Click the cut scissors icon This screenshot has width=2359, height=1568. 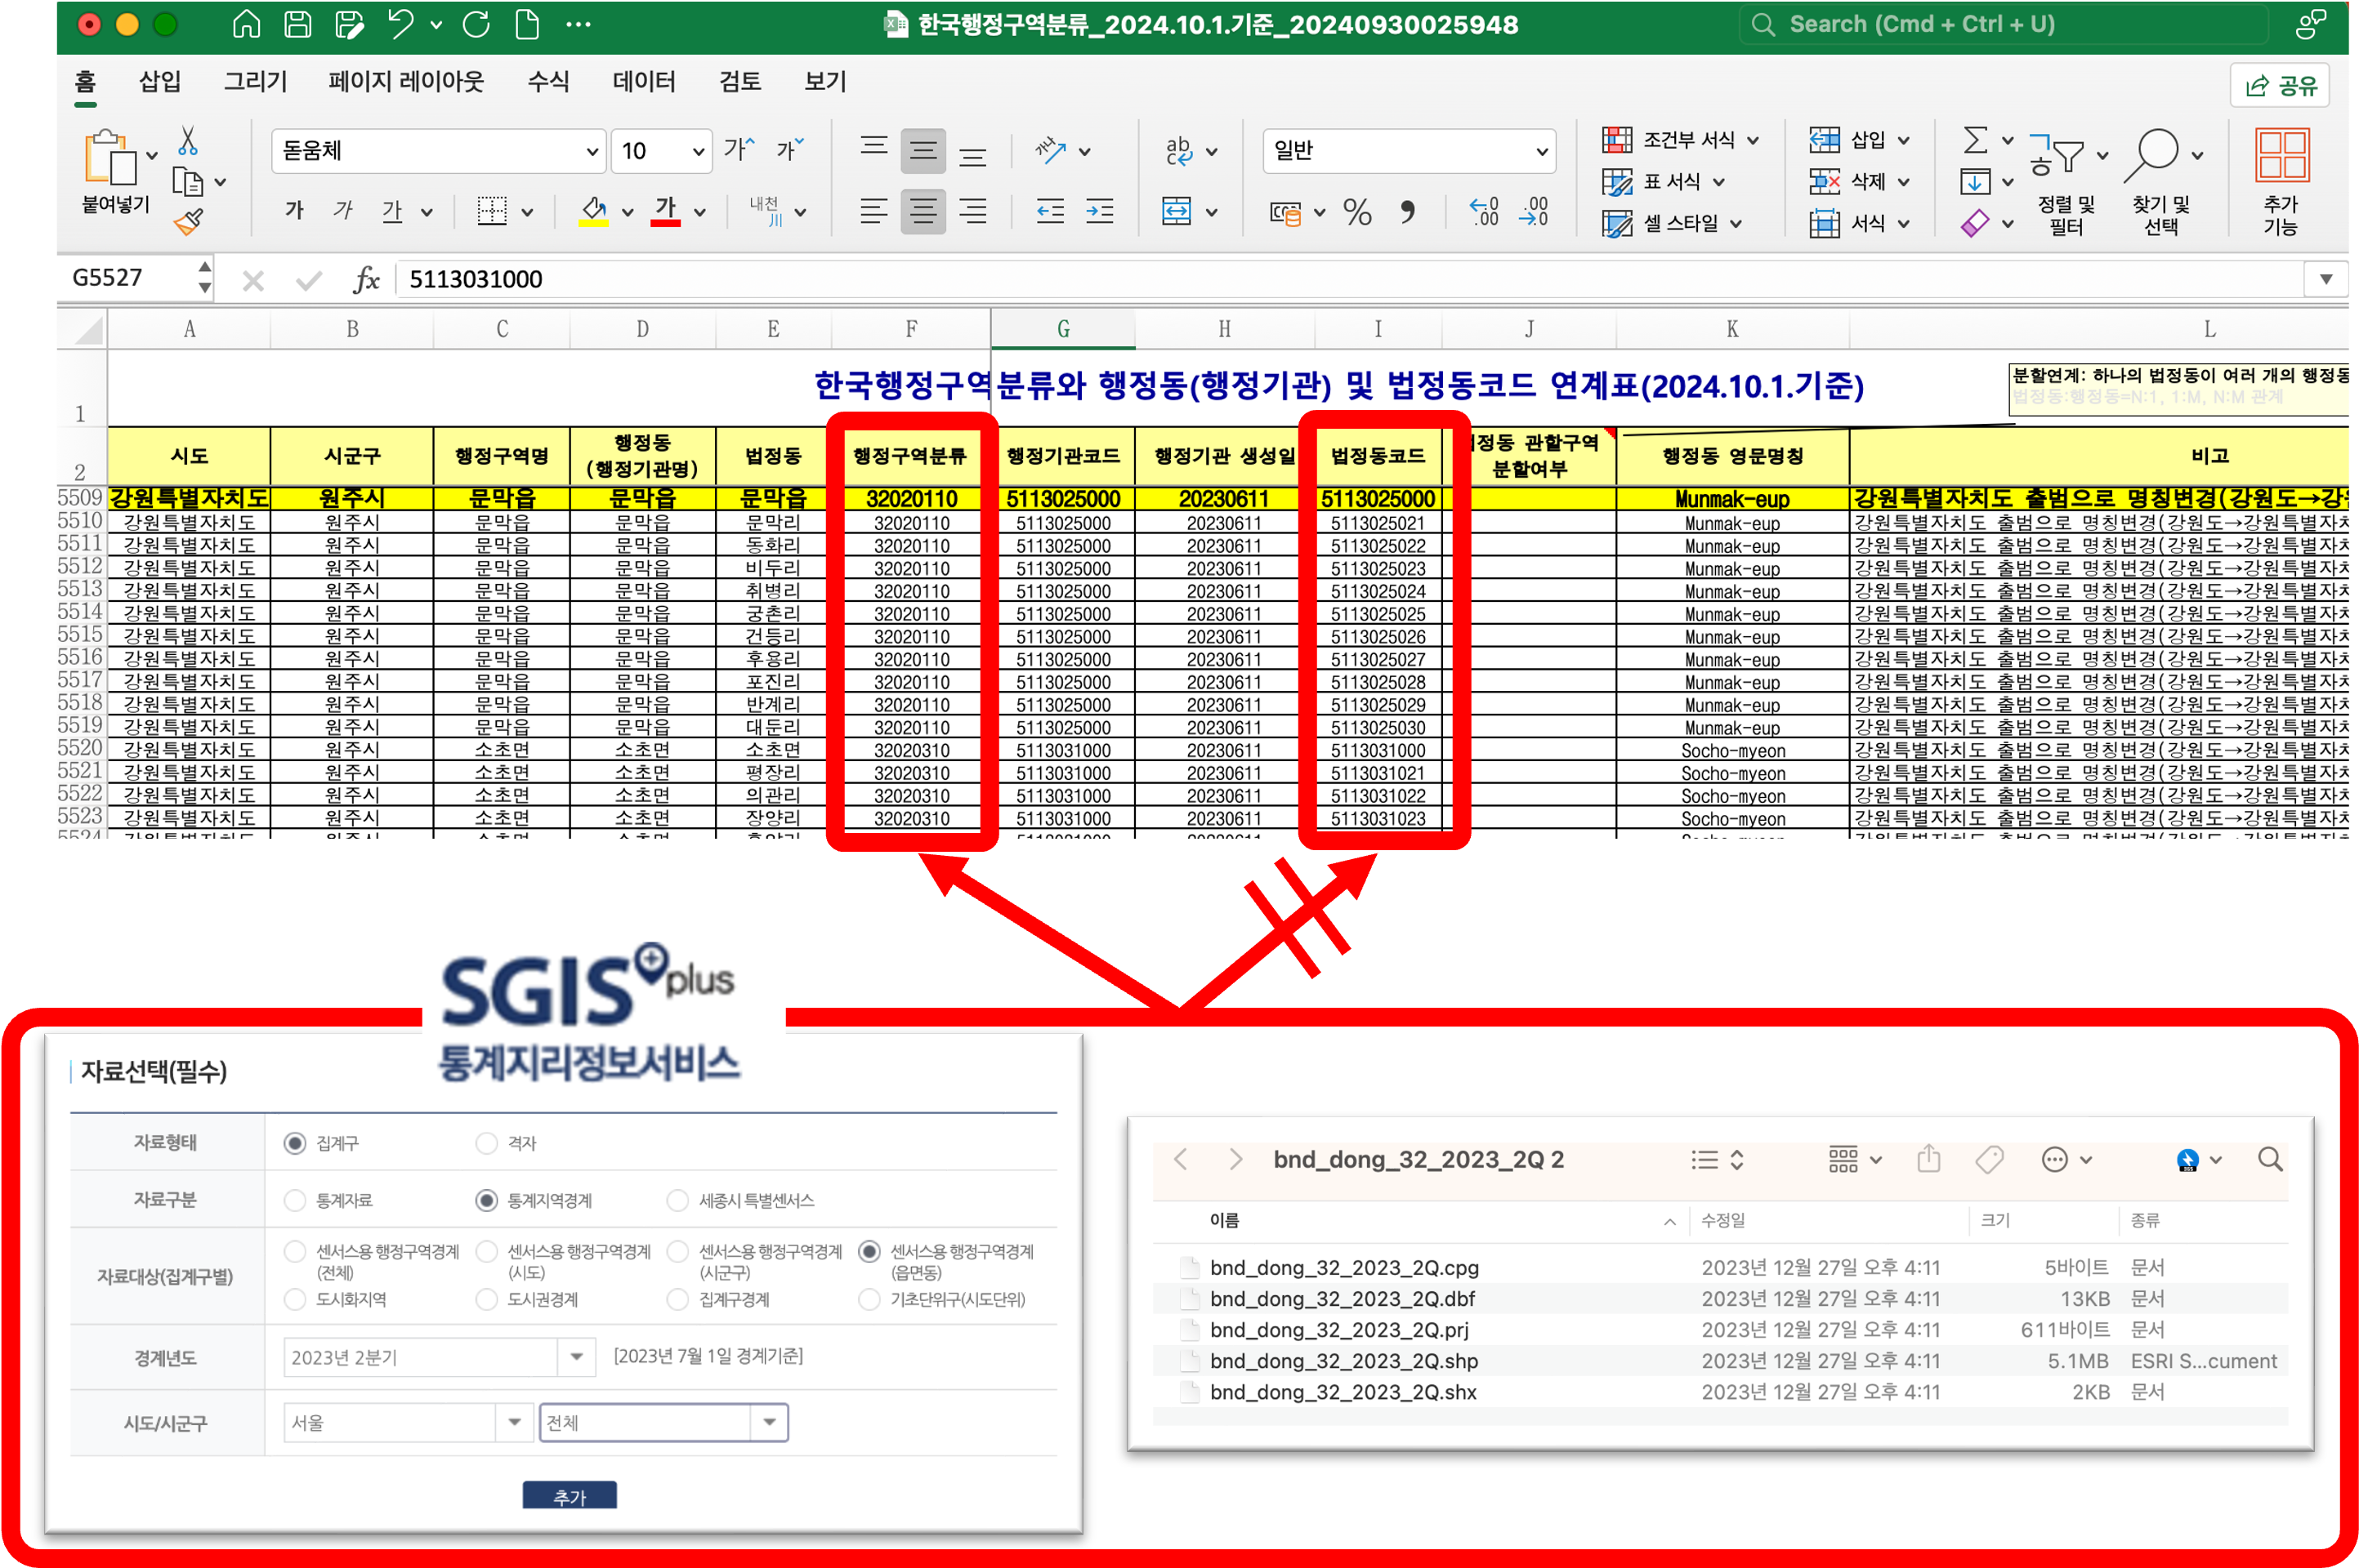(187, 141)
